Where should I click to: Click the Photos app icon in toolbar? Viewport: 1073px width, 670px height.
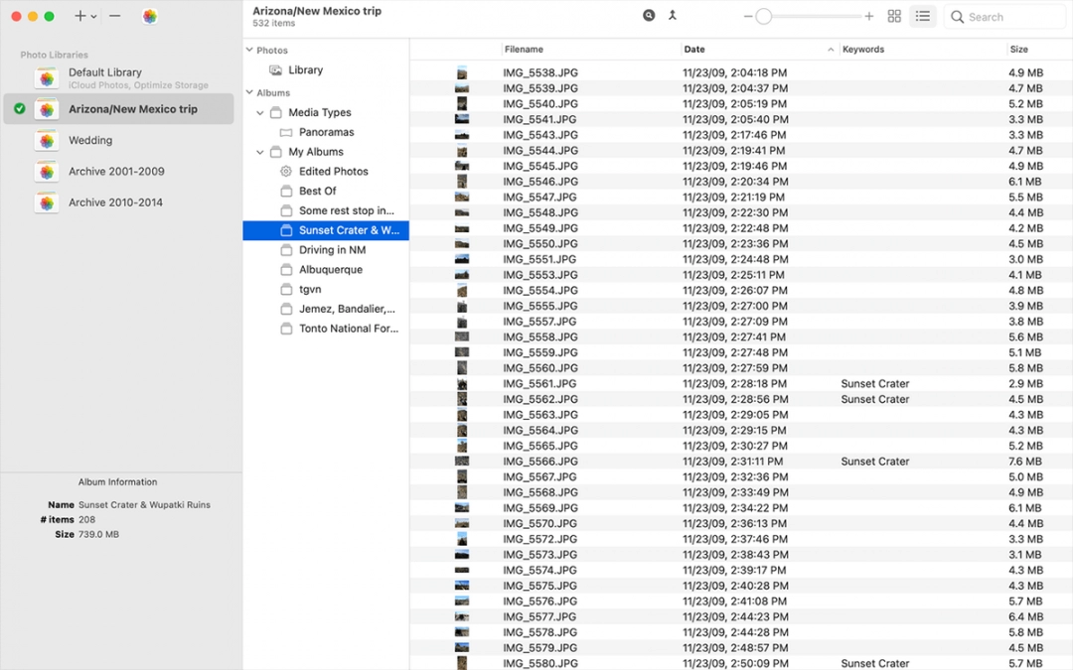pyautogui.click(x=149, y=16)
